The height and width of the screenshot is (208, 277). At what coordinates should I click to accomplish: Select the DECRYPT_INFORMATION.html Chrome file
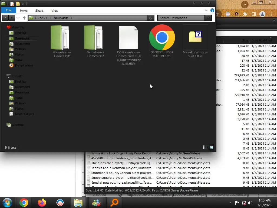[162, 37]
